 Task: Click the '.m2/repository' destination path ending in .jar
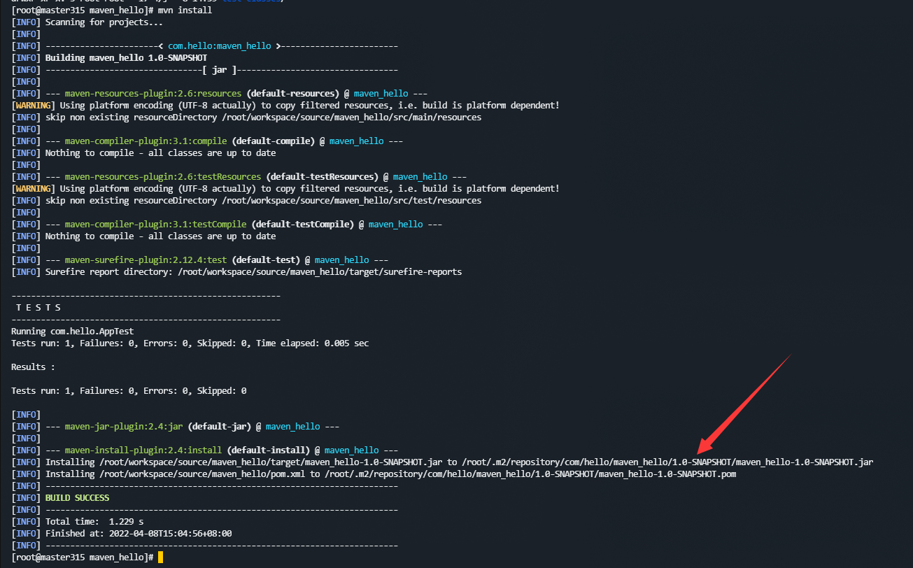coord(667,462)
